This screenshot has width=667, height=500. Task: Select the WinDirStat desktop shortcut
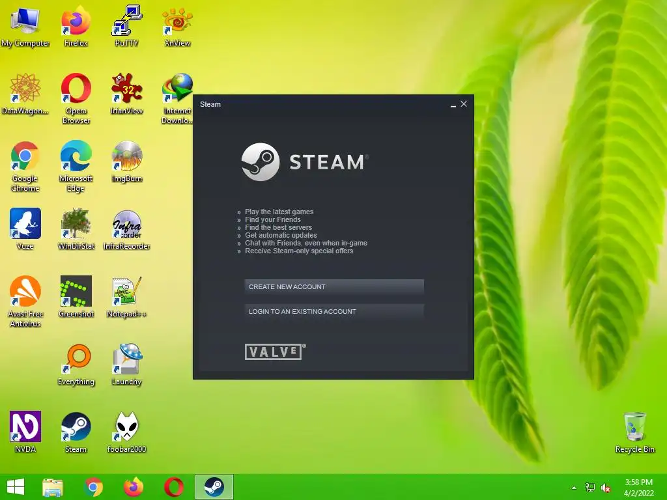tap(76, 229)
